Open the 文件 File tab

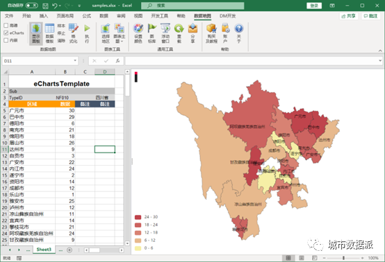(x=9, y=16)
